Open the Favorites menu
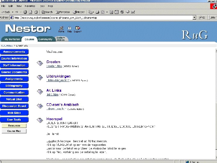217x163 pixels. pos(30,6)
